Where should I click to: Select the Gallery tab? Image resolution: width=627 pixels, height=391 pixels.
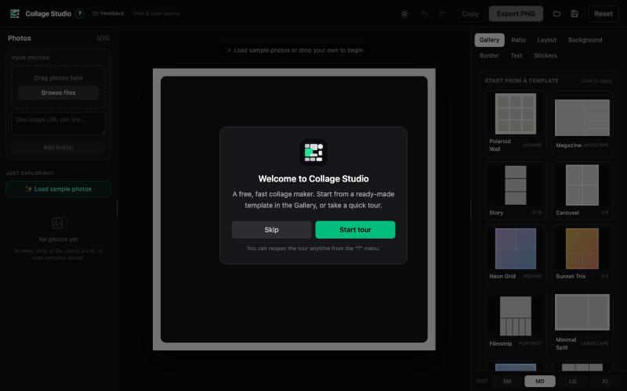pos(489,40)
